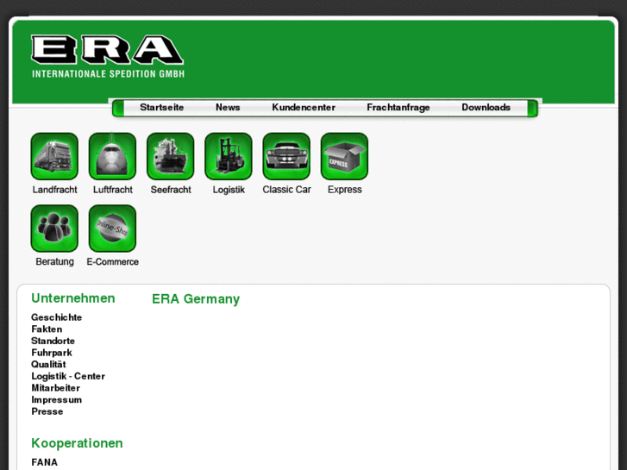The image size is (627, 470).
Task: Open the Fakten sidebar link
Action: 47,329
